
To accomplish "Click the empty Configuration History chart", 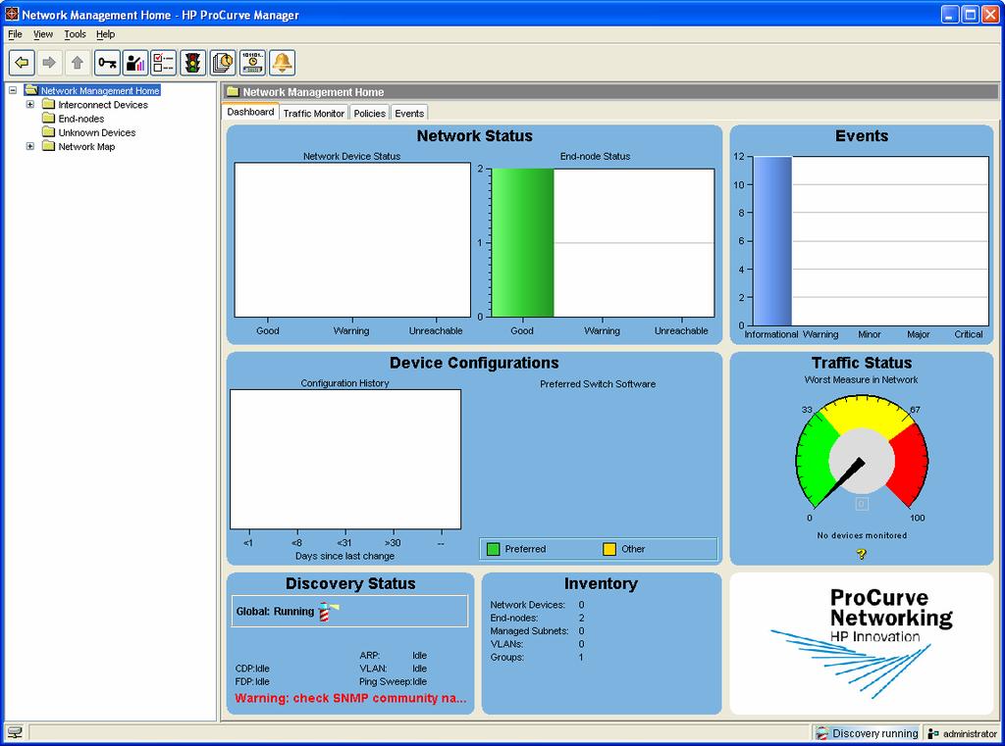I will tap(344, 459).
